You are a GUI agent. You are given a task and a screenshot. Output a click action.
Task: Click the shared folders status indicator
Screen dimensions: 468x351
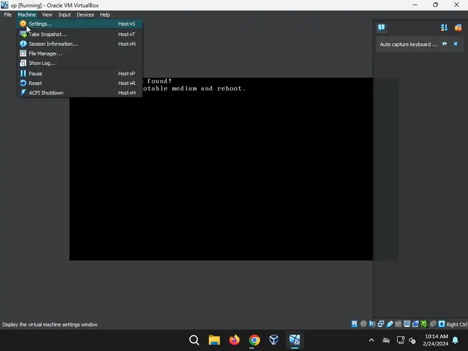click(398, 324)
